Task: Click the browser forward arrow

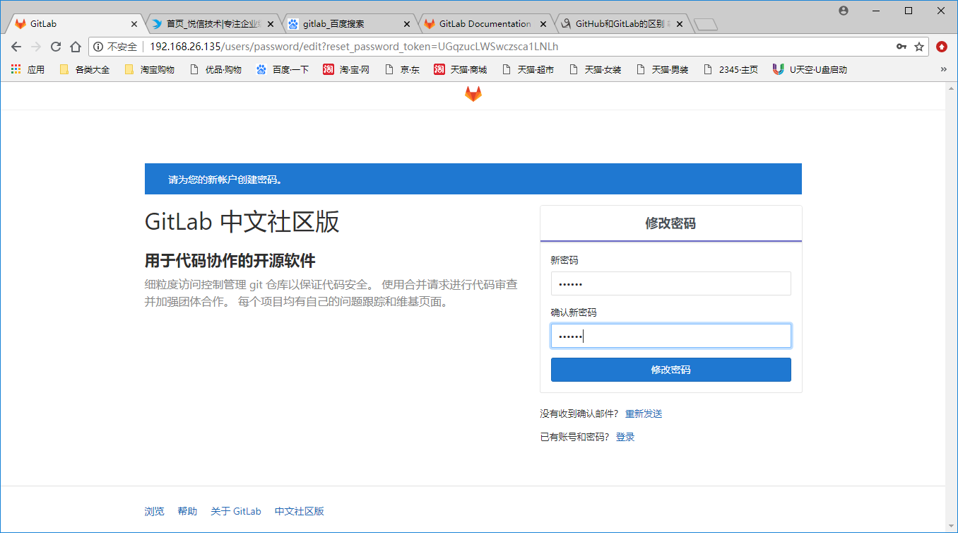Action: 36,47
